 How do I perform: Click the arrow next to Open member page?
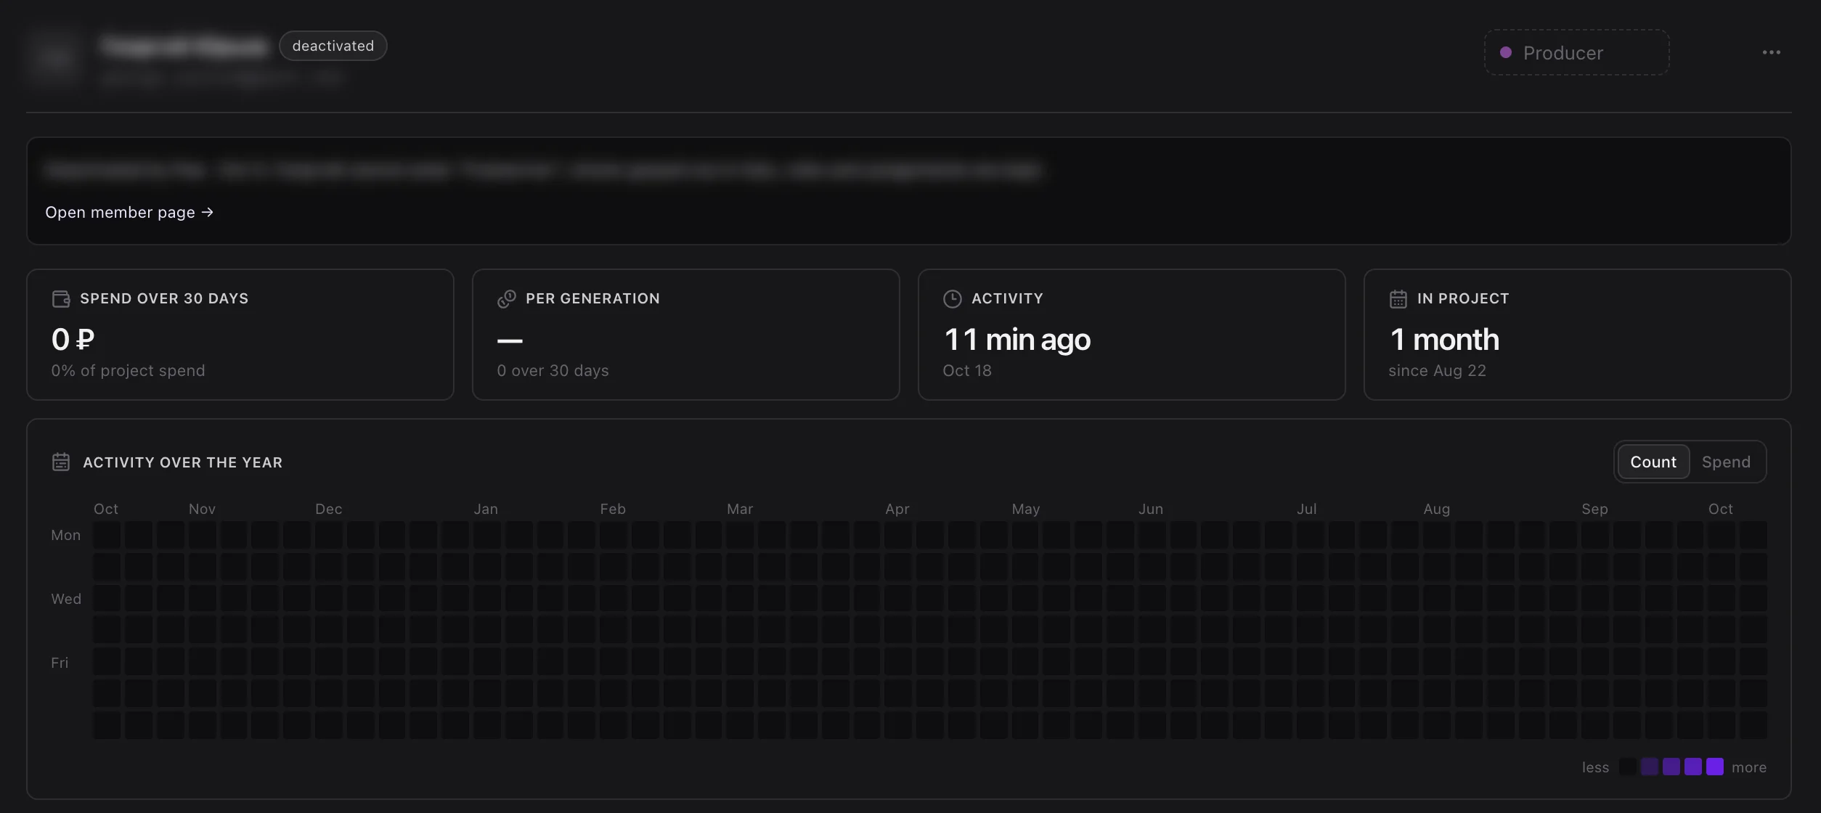[208, 212]
